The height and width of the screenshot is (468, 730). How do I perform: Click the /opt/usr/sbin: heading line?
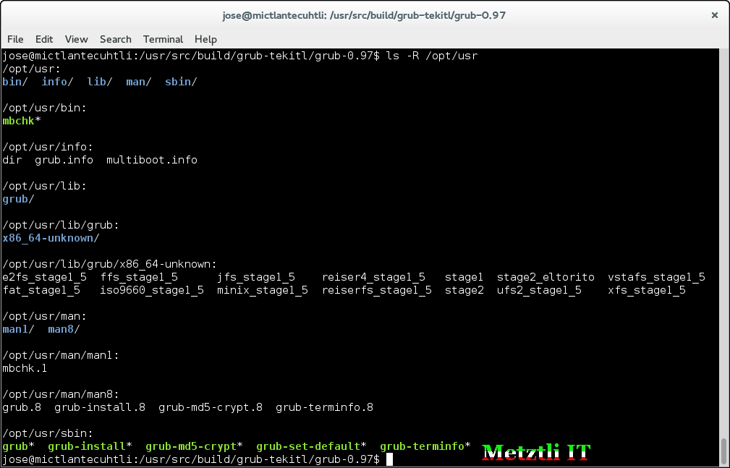48,434
